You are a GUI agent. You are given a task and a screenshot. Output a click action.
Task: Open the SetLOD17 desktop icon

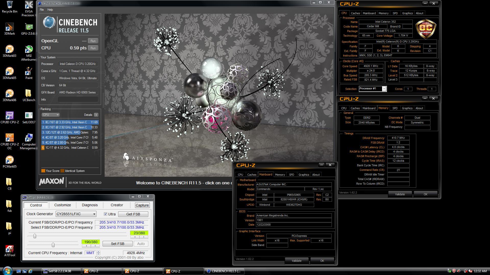coord(29,117)
